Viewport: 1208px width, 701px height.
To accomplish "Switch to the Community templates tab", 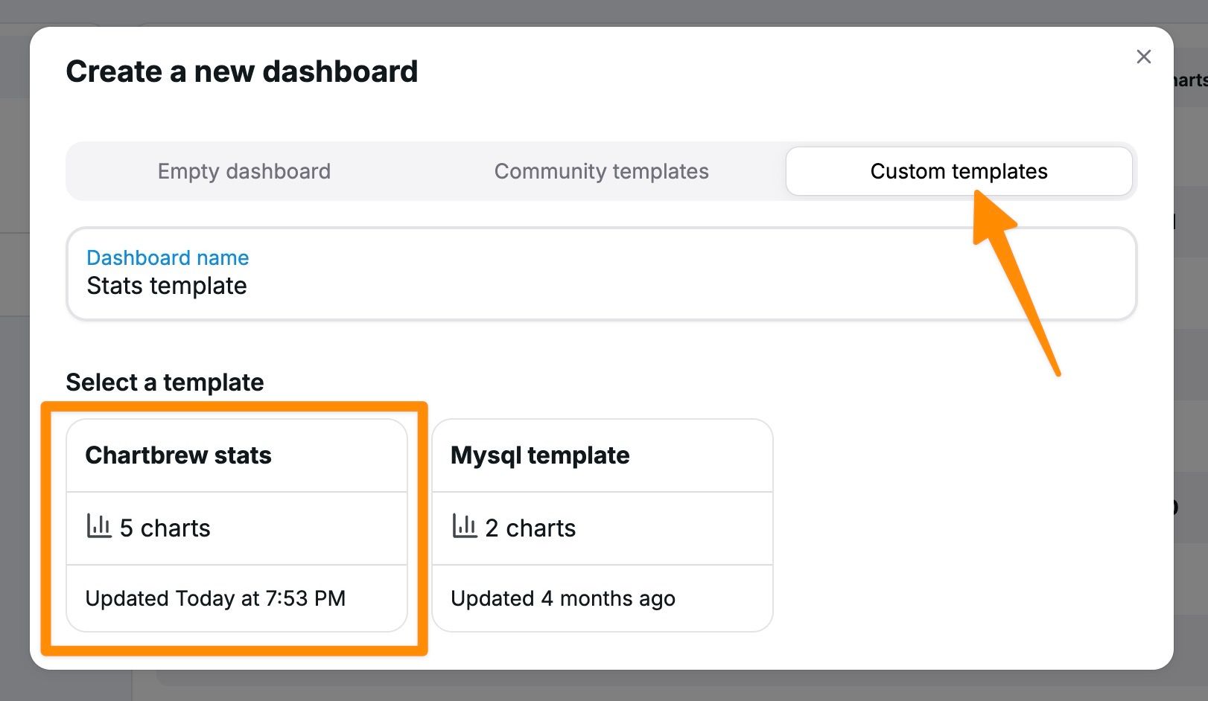I will point(600,171).
